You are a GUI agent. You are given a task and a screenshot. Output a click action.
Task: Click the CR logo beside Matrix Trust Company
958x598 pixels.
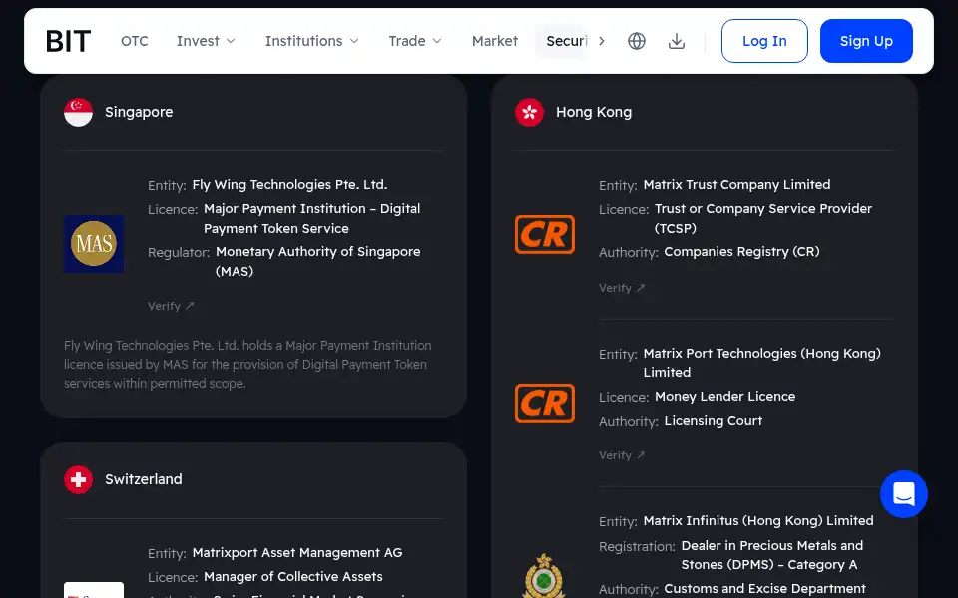545,234
